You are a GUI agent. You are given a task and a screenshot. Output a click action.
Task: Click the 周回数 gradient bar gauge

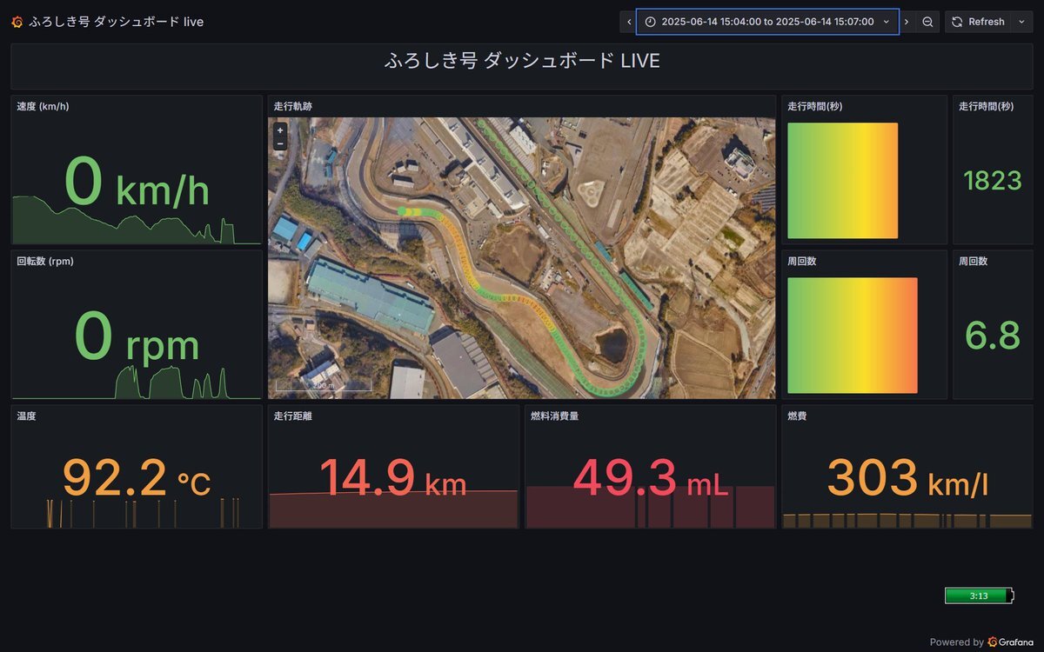(x=853, y=336)
